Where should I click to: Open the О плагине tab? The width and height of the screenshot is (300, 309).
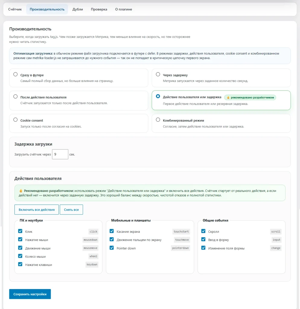[123, 9]
